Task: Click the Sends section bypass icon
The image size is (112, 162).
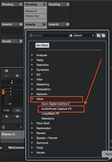Action: point(21,41)
